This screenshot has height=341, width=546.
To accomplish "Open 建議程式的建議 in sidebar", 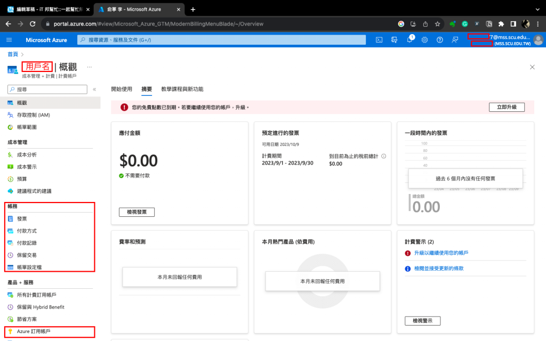I will tap(51, 191).
